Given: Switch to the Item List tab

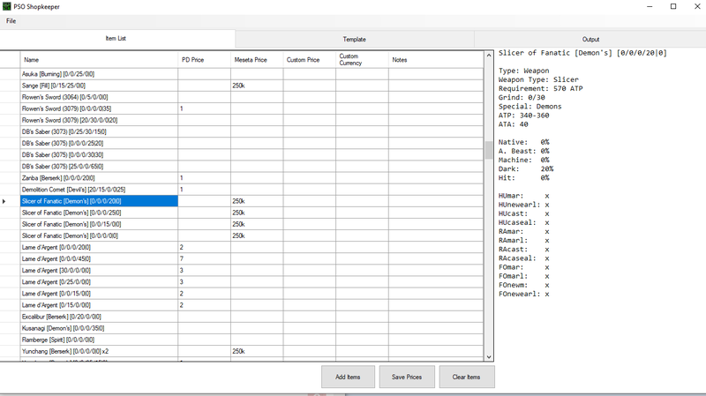Looking at the screenshot, I should (116, 39).
